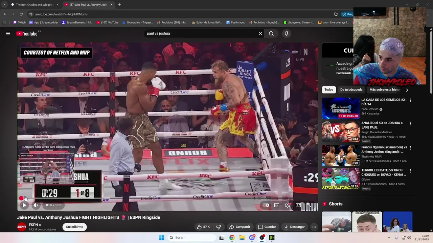Close the Jake Paul vs. Anthony Joshua tab
The width and height of the screenshot is (433, 243).
pyautogui.click(x=111, y=5)
